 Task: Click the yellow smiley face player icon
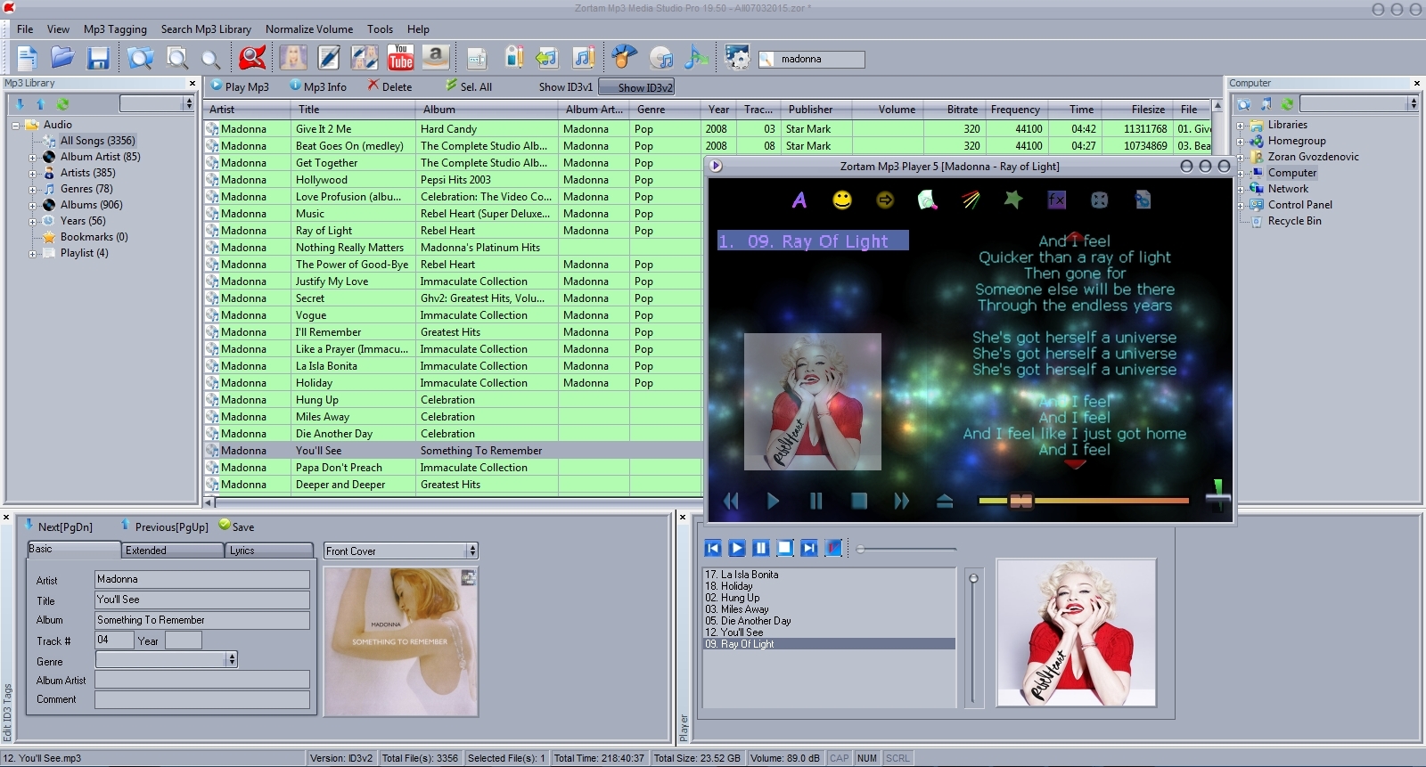tap(842, 200)
